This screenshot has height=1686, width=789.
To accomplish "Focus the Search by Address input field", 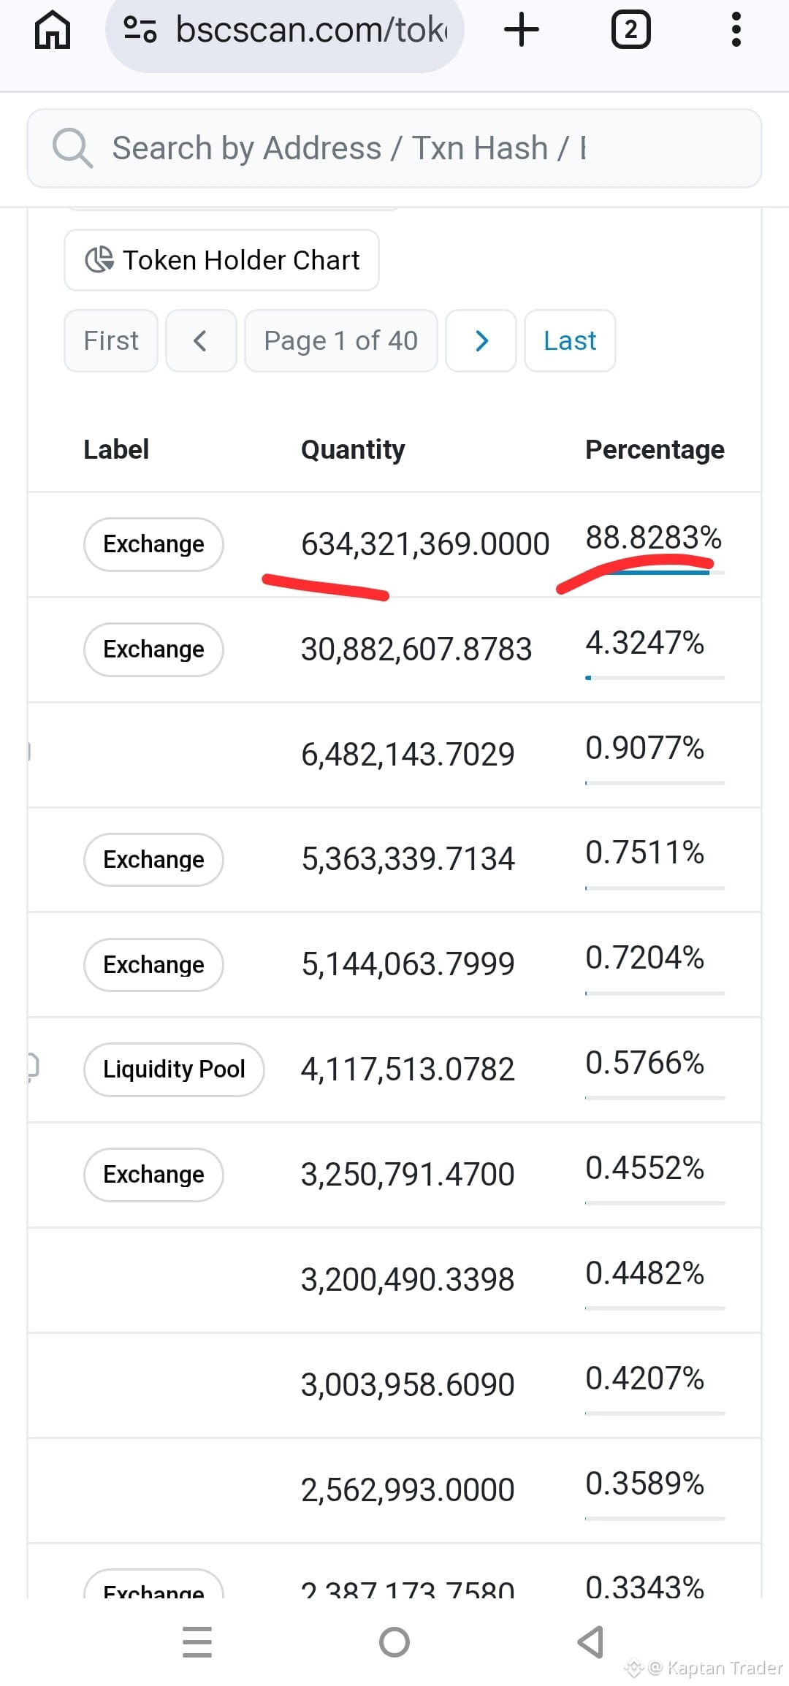I will [x=394, y=148].
